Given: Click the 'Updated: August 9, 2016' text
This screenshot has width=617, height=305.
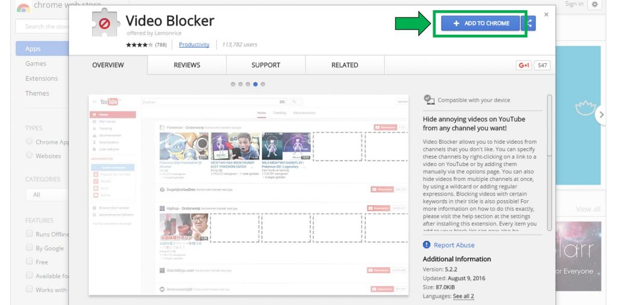Looking at the screenshot, I should click(x=454, y=279).
